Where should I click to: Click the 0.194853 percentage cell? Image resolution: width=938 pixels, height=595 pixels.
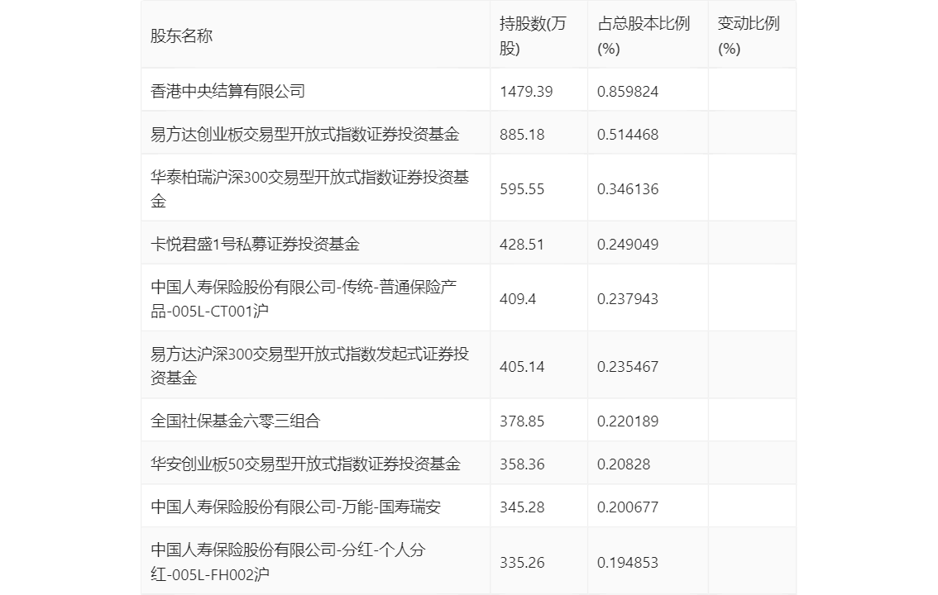click(628, 563)
